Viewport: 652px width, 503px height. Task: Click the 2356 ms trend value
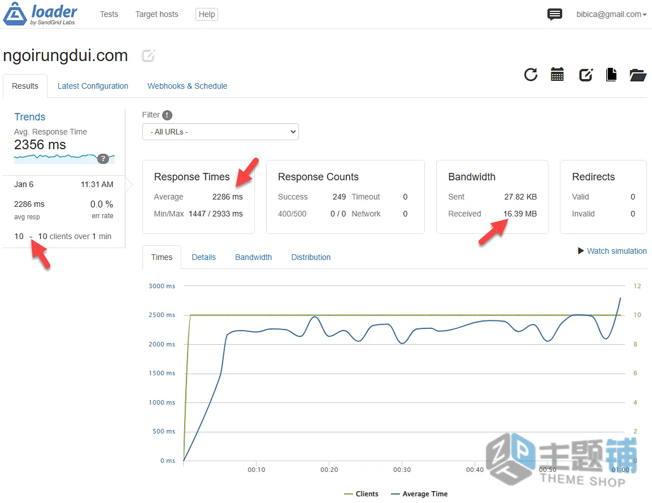coord(40,145)
